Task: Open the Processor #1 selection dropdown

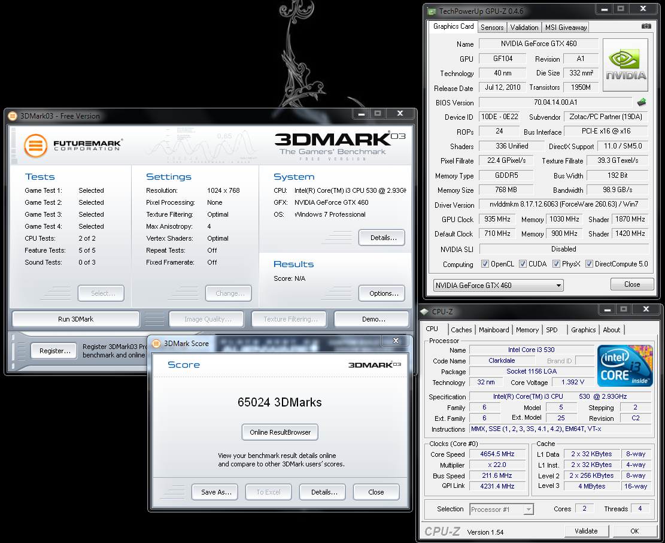Action: 502,509
